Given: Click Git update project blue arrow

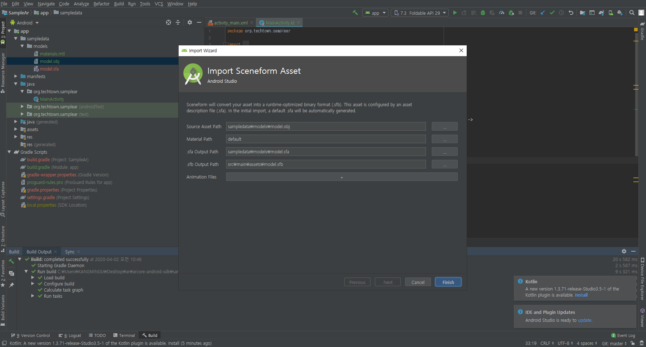Looking at the screenshot, I should [543, 13].
